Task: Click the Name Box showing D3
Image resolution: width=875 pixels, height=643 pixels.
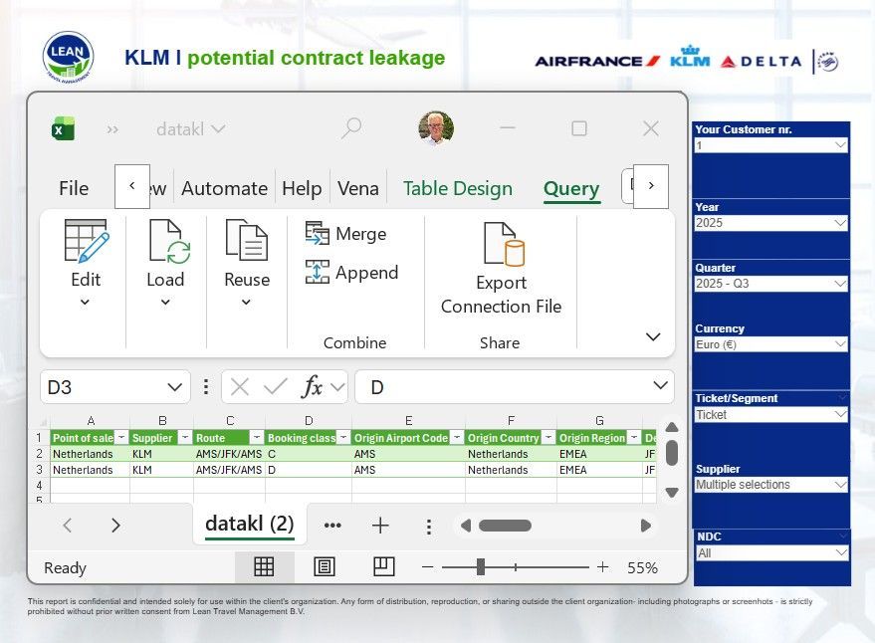Action: (x=114, y=387)
